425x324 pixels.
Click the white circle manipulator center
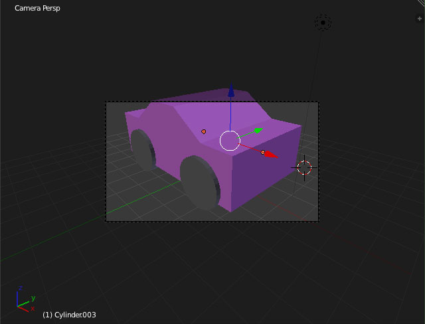click(x=230, y=141)
